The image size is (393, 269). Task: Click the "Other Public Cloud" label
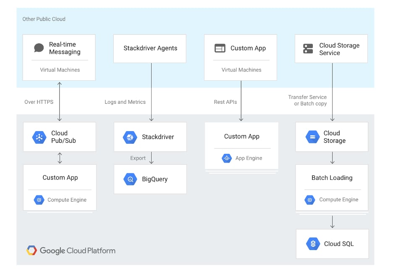pos(44,19)
